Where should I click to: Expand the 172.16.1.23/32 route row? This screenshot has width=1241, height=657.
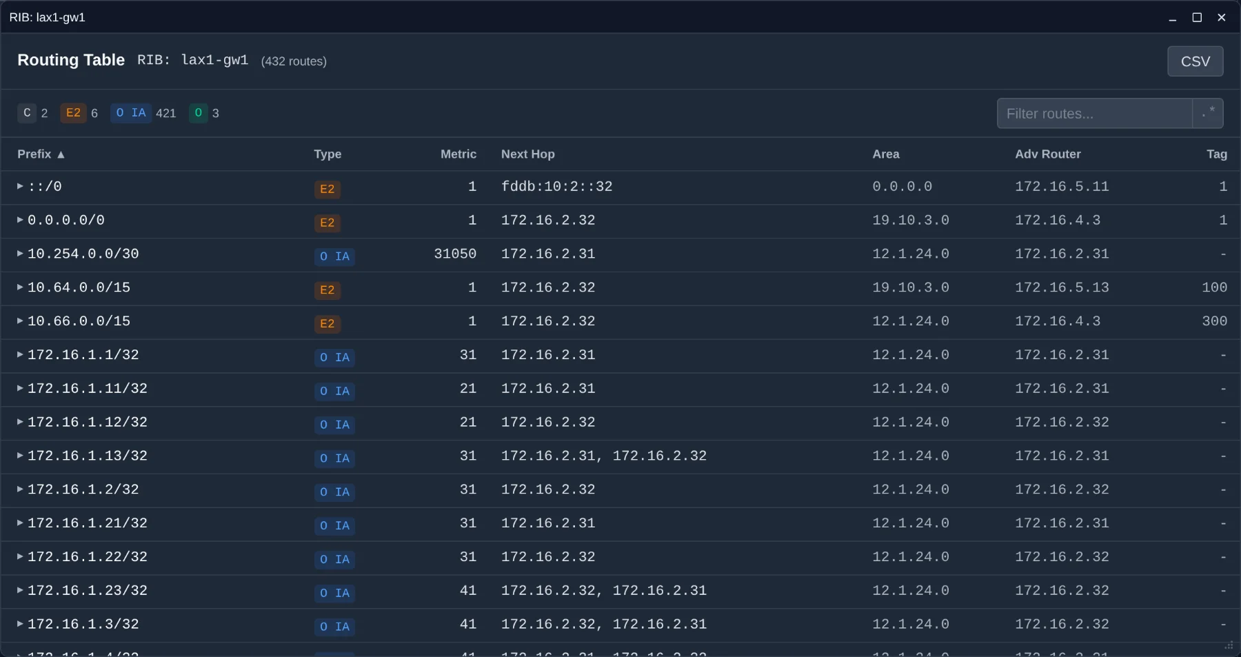tap(20, 591)
